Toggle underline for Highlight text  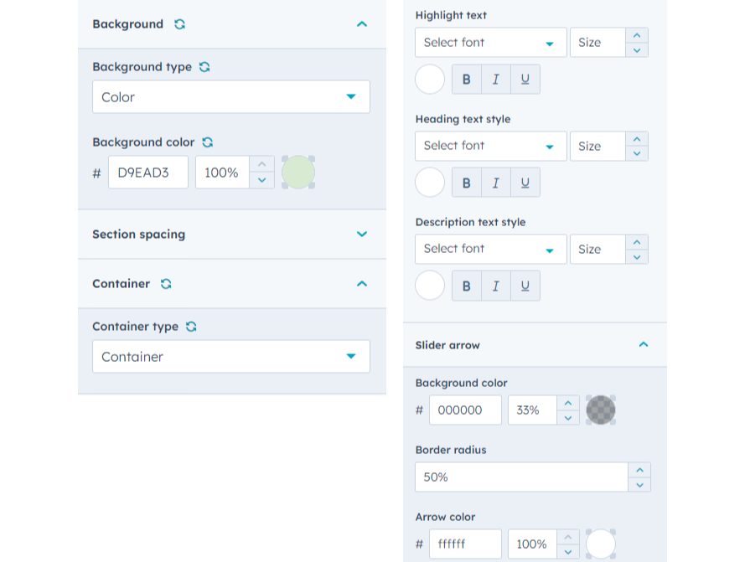click(x=525, y=80)
